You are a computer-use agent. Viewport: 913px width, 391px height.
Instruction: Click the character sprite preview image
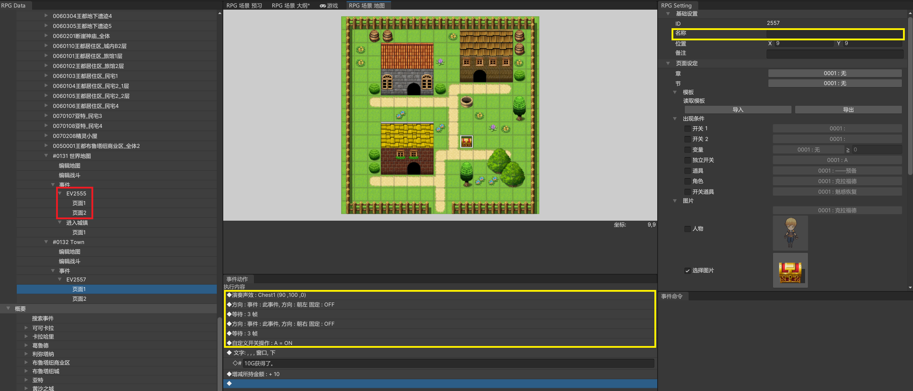coord(790,233)
